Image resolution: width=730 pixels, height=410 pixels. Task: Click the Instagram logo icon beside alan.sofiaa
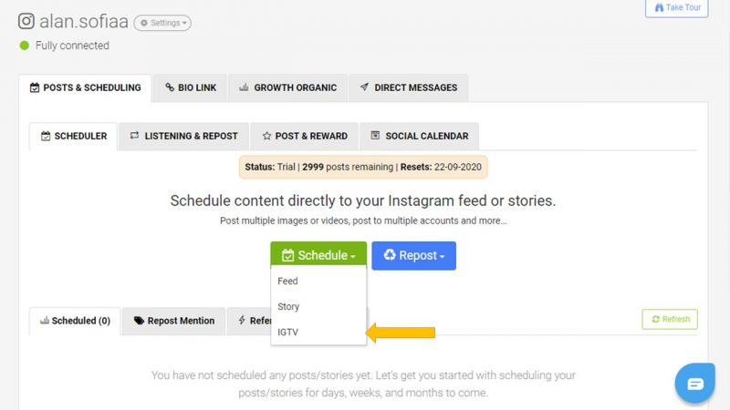pos(26,21)
